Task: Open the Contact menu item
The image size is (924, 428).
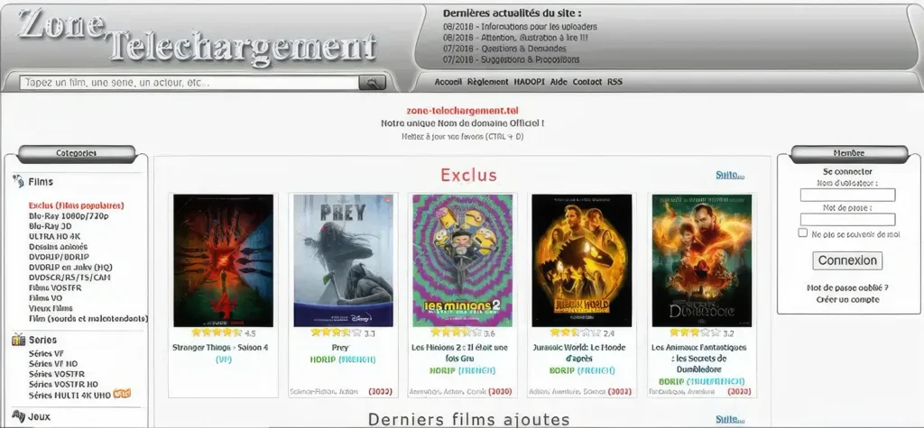Action: (587, 82)
